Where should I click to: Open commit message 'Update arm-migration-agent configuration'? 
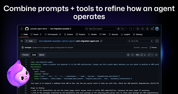coord(53,48)
